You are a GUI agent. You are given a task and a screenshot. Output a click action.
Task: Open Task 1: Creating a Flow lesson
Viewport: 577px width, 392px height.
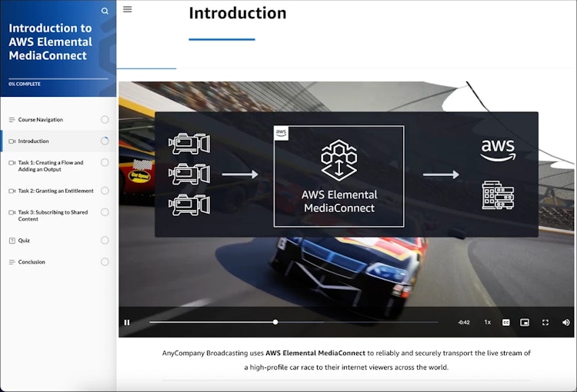click(58, 166)
